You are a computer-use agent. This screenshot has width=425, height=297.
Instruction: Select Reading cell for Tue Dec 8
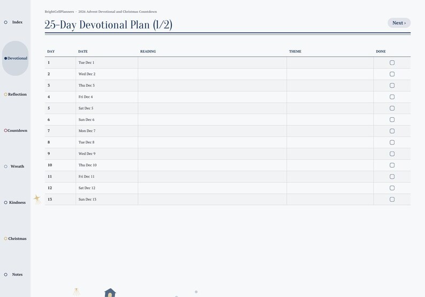coord(212,142)
